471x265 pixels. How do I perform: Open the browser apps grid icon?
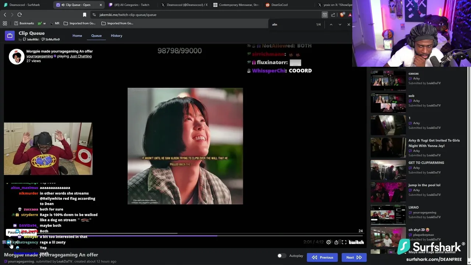[5, 23]
